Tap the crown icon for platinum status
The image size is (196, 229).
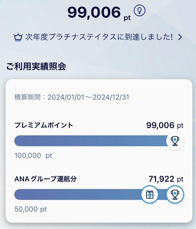18,37
